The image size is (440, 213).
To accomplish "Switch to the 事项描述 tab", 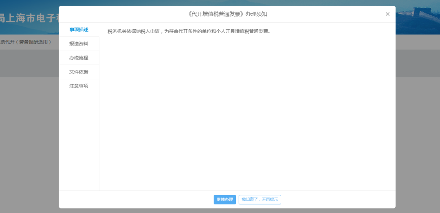I will click(x=79, y=30).
